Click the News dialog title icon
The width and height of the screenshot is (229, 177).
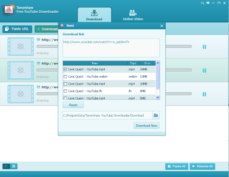coord(62,26)
